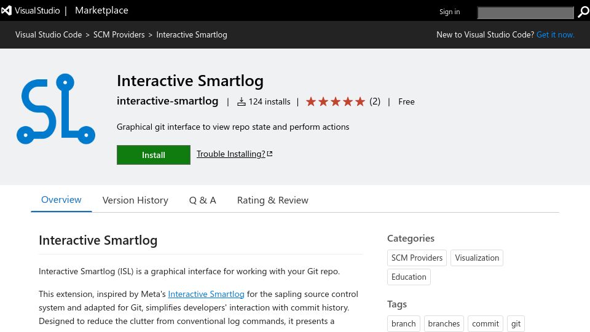The image size is (590, 332).
Task: Click the Visual Studio logo icon
Action: tap(6, 10)
